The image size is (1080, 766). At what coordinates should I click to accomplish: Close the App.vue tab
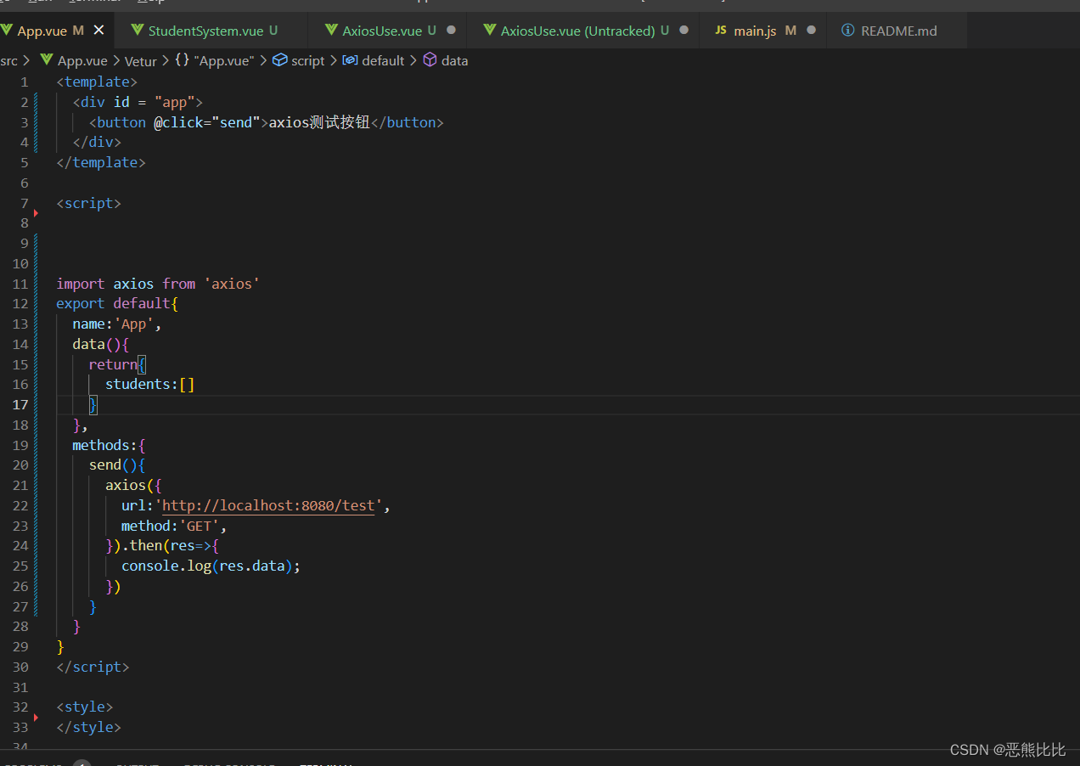click(98, 31)
